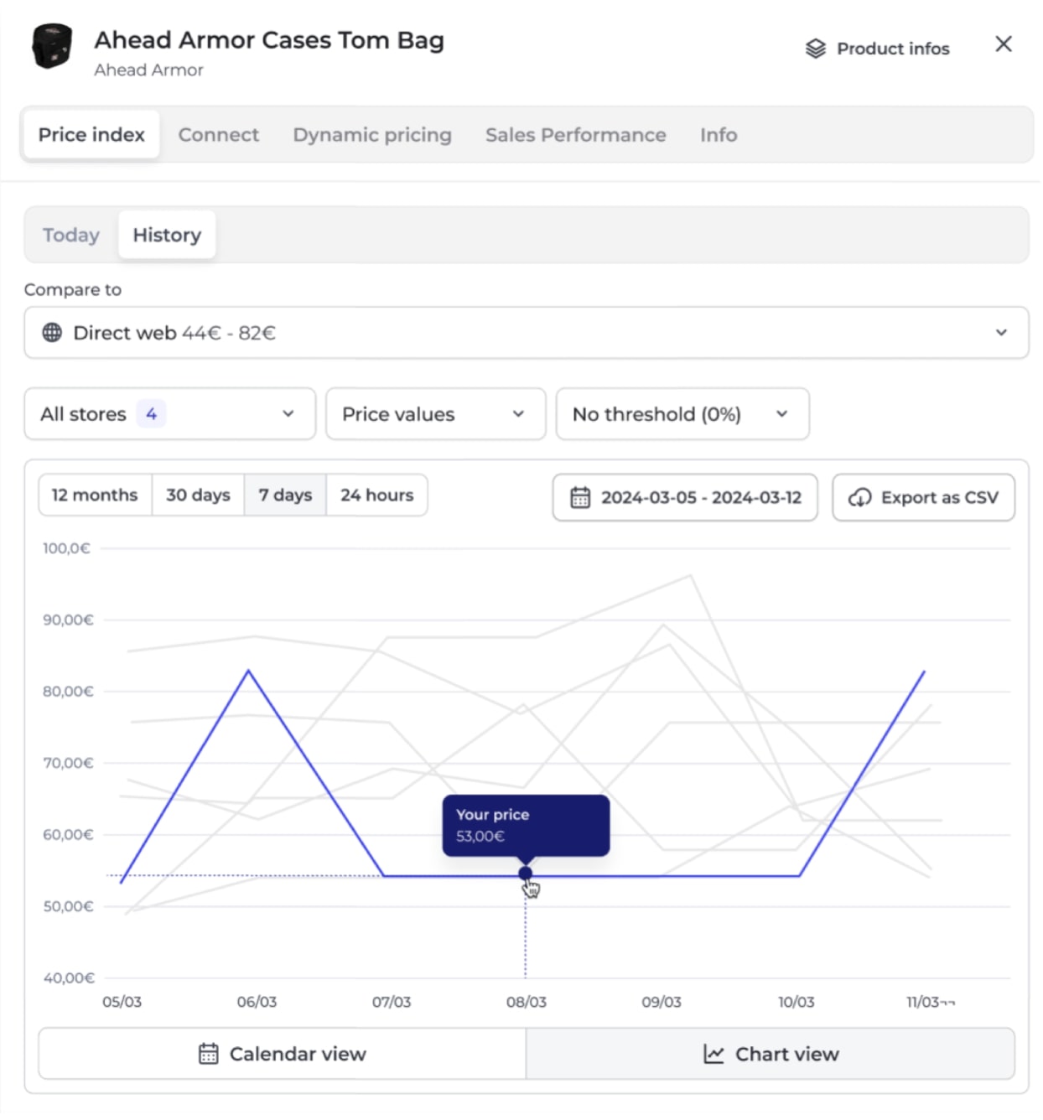Expand the No threshold (0%) dropdown

[x=682, y=414]
